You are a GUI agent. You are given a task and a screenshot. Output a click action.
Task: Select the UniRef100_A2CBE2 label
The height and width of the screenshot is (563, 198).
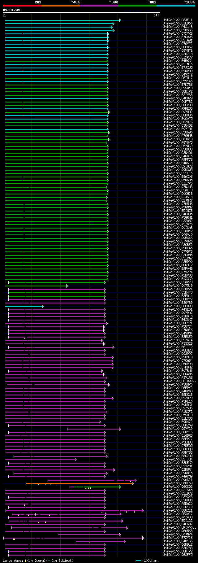click(x=178, y=245)
